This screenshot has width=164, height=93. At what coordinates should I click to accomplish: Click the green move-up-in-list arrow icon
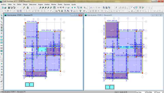click(72, 8)
